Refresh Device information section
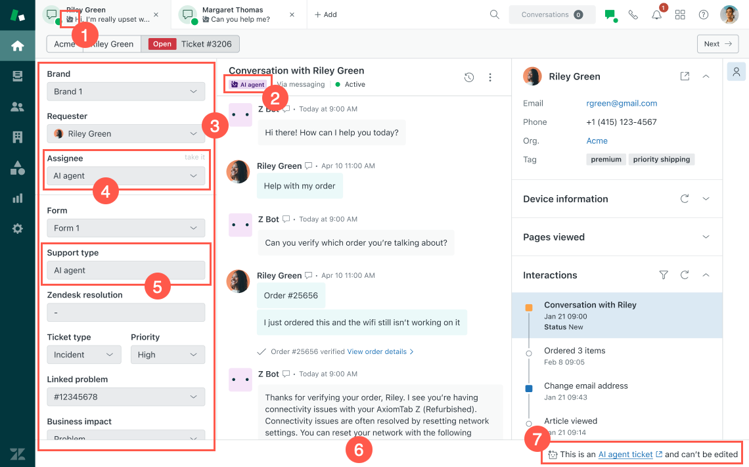This screenshot has width=749, height=467. pyautogui.click(x=684, y=198)
